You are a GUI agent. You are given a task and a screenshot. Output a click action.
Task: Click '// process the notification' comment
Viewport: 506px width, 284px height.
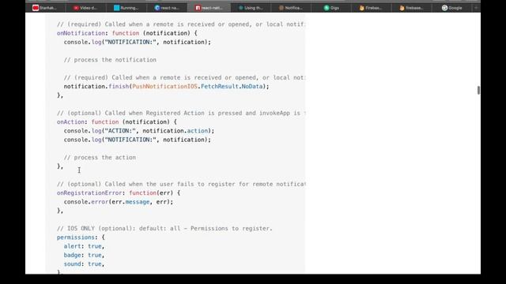(110, 60)
